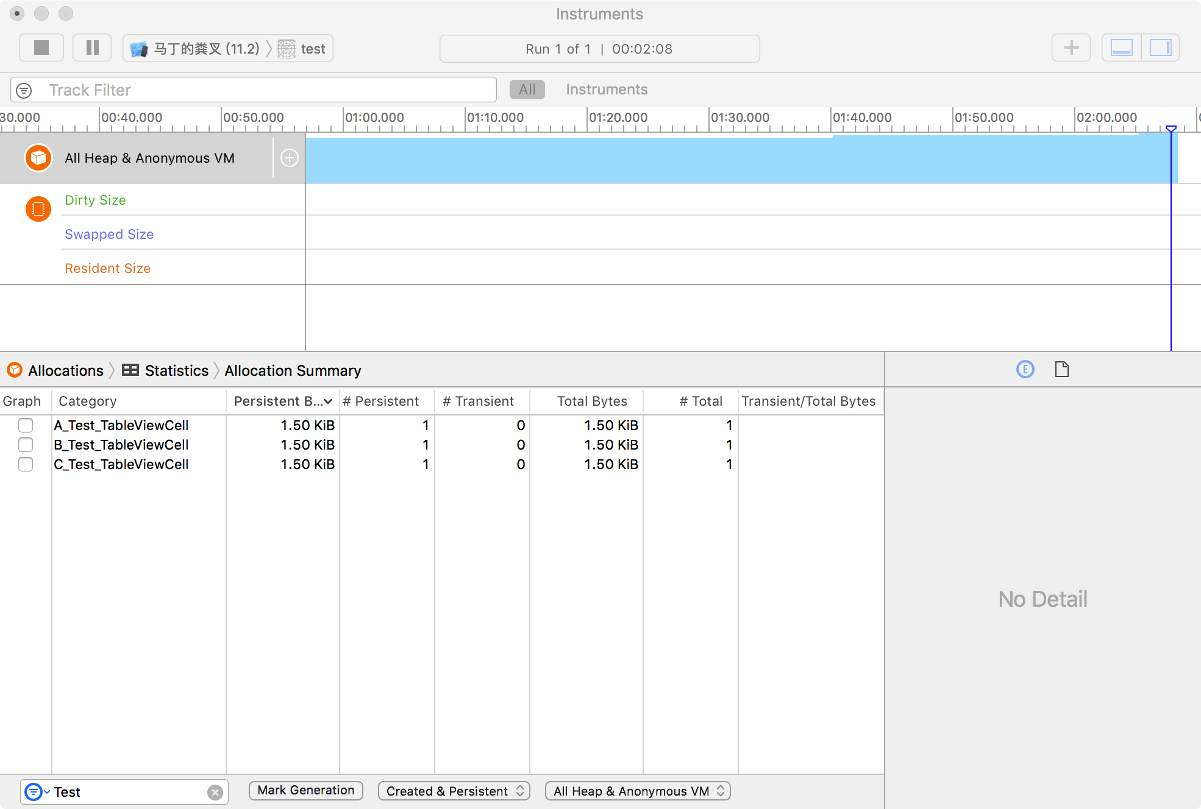Toggle the right inspector pane view
This screenshot has width=1201, height=809.
1160,48
